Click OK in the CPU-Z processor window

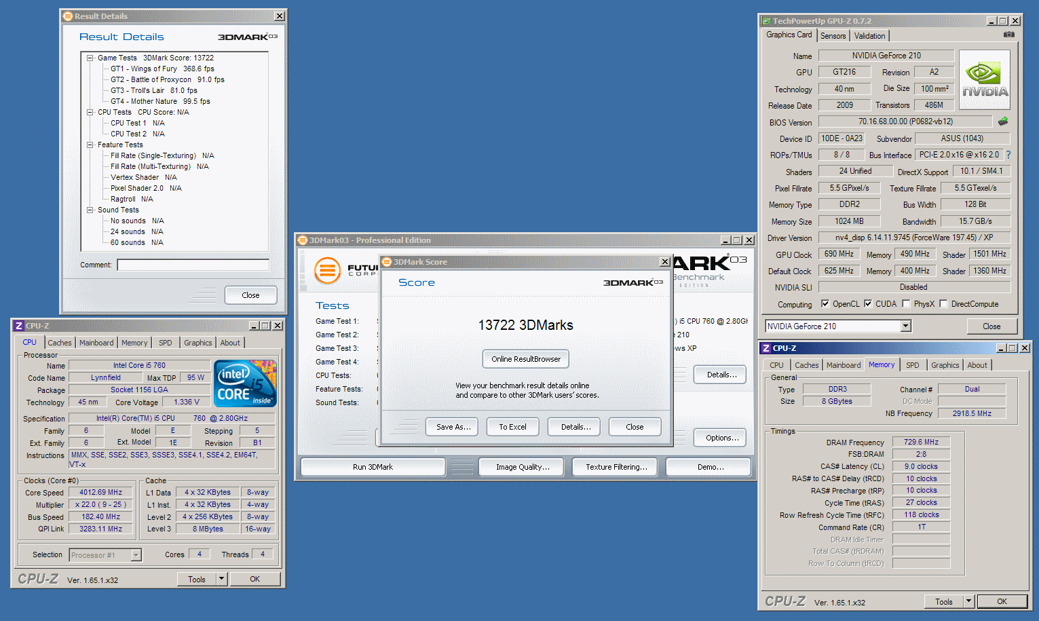point(254,579)
